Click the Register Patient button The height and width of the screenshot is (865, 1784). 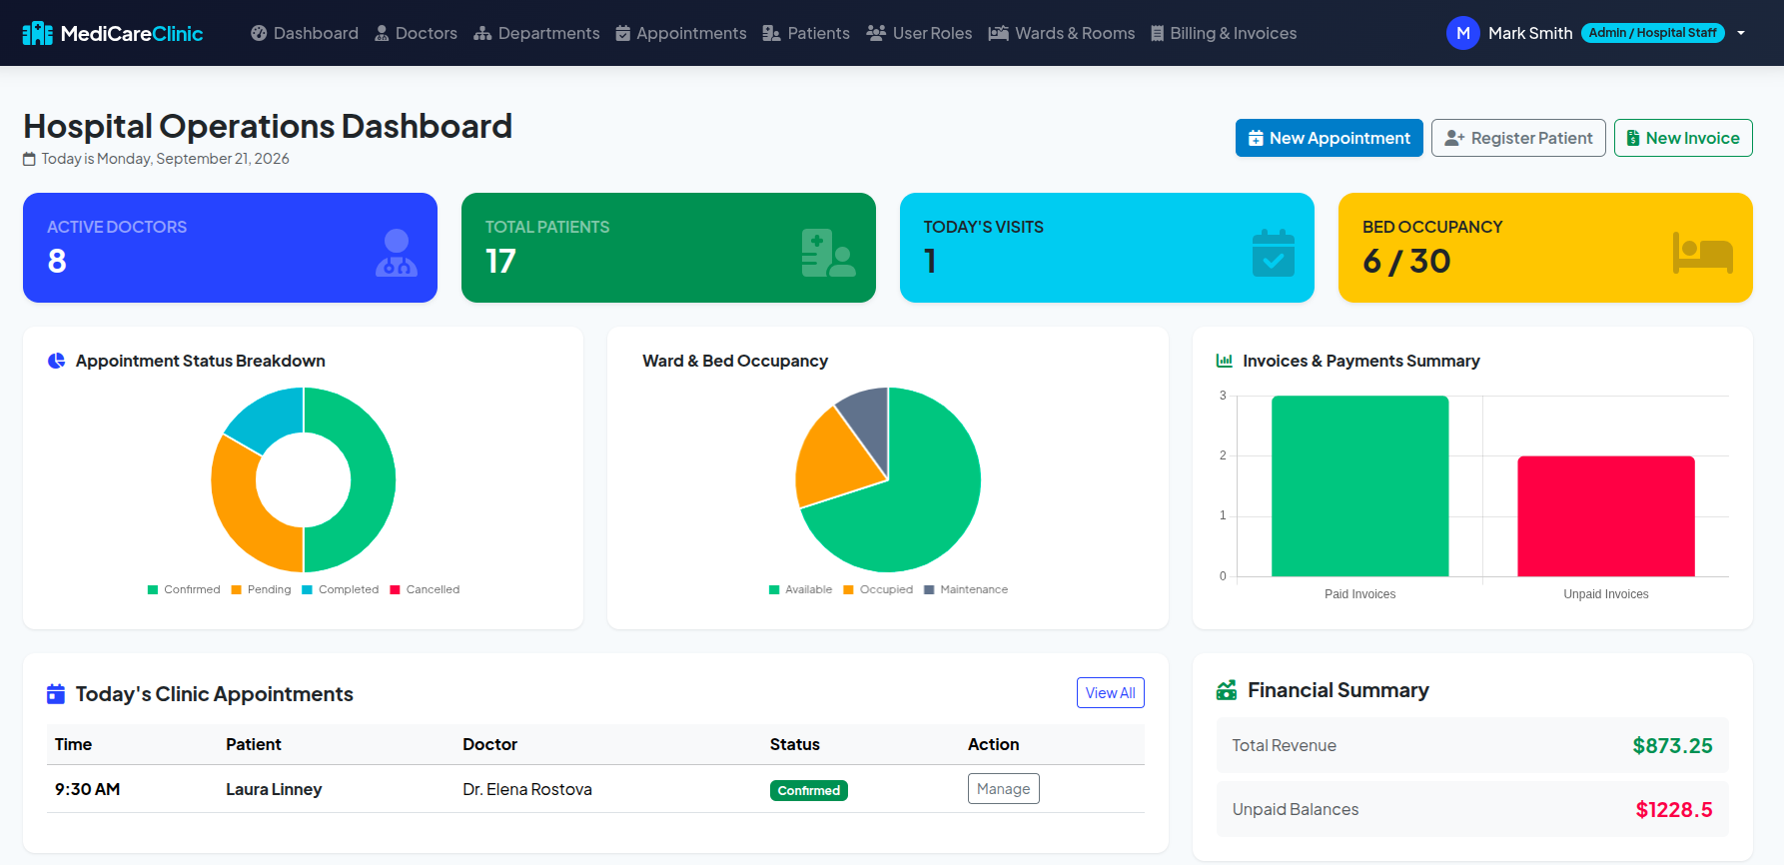[1518, 138]
